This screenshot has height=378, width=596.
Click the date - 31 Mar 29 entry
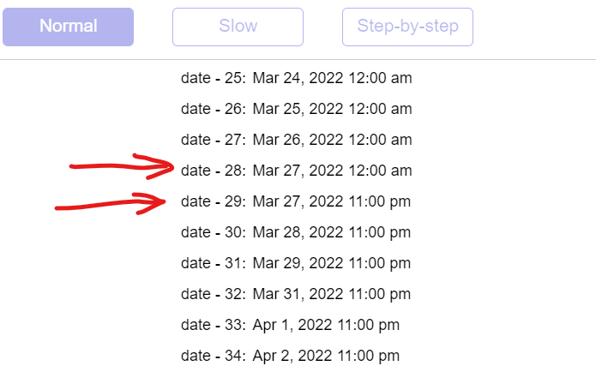[296, 263]
